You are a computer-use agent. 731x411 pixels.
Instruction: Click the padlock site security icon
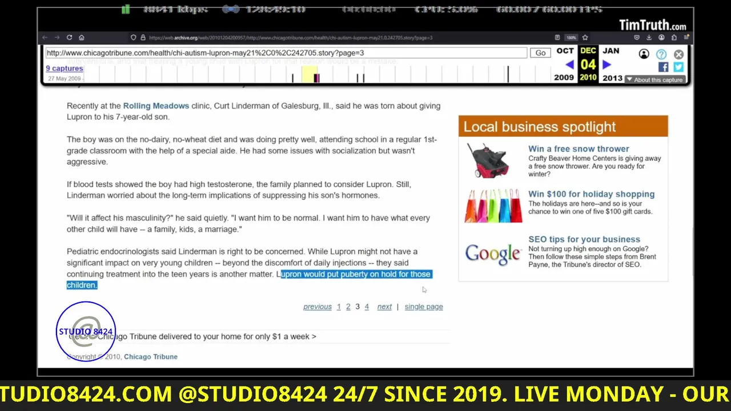[142, 38]
